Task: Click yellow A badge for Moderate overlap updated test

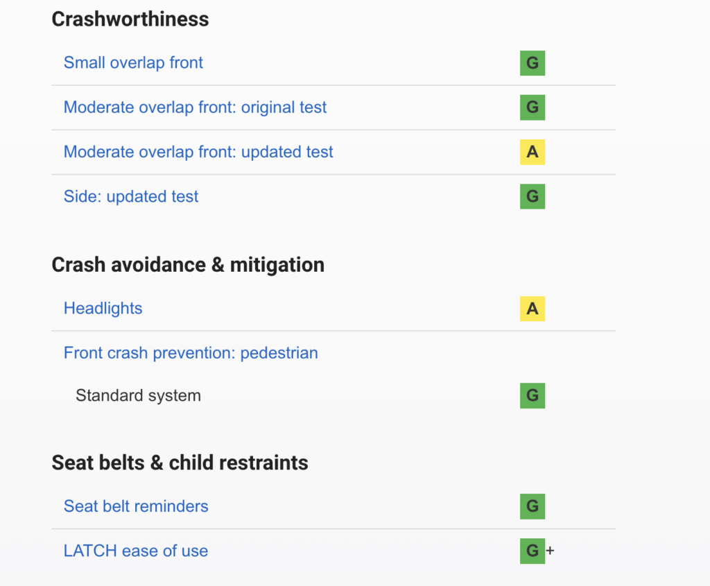Action: tap(532, 152)
